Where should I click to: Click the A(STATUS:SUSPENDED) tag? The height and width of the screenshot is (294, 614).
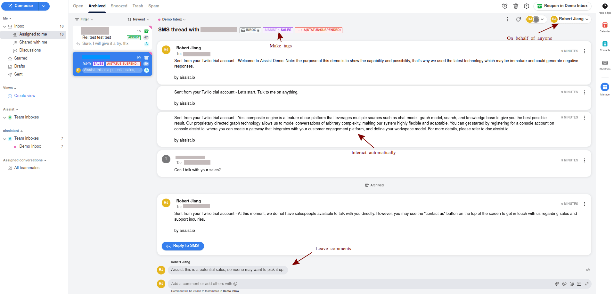point(318,30)
